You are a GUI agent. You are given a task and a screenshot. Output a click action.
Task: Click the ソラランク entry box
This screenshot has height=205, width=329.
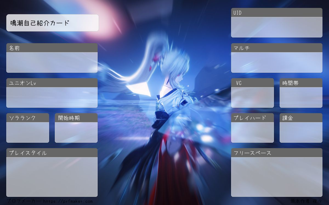click(28, 132)
